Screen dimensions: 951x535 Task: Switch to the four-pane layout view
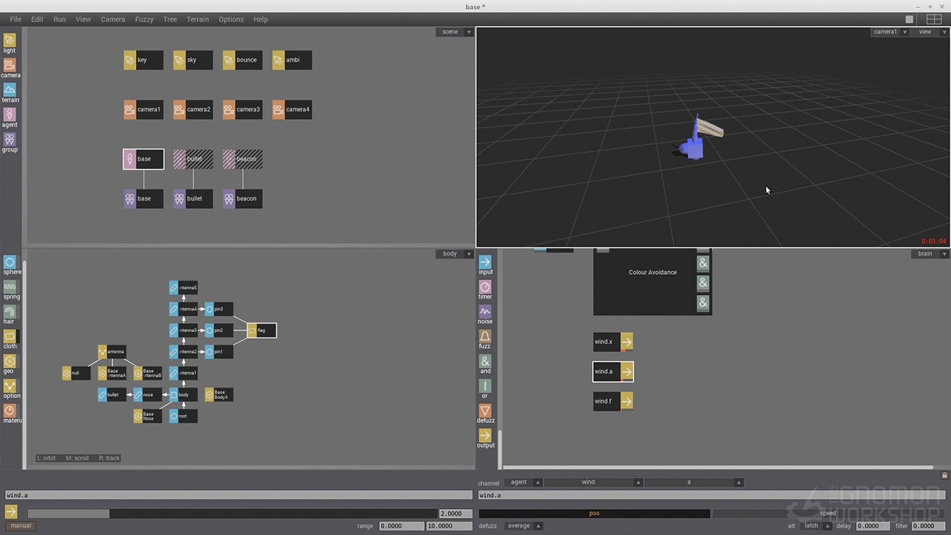[934, 19]
